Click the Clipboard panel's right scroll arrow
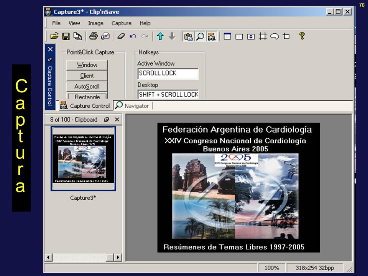368x276 pixels. (118, 257)
